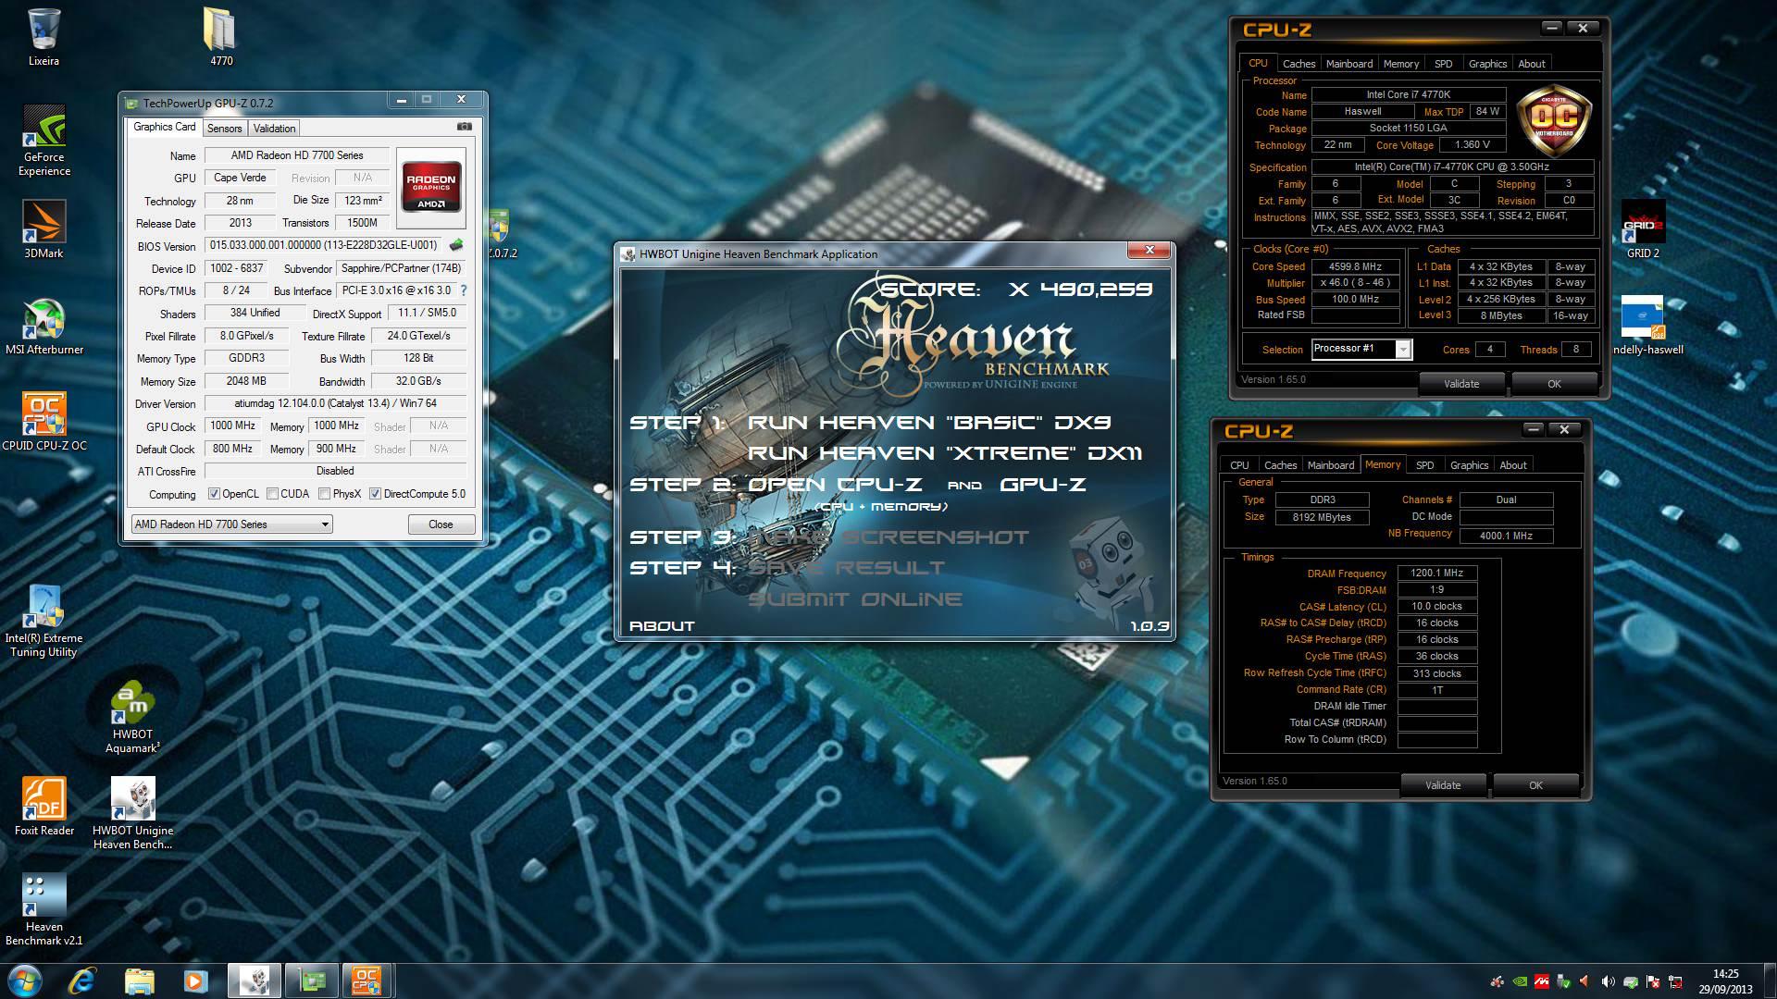Launch 3DMark desktop shortcut
1777x999 pixels.
pyautogui.click(x=43, y=228)
